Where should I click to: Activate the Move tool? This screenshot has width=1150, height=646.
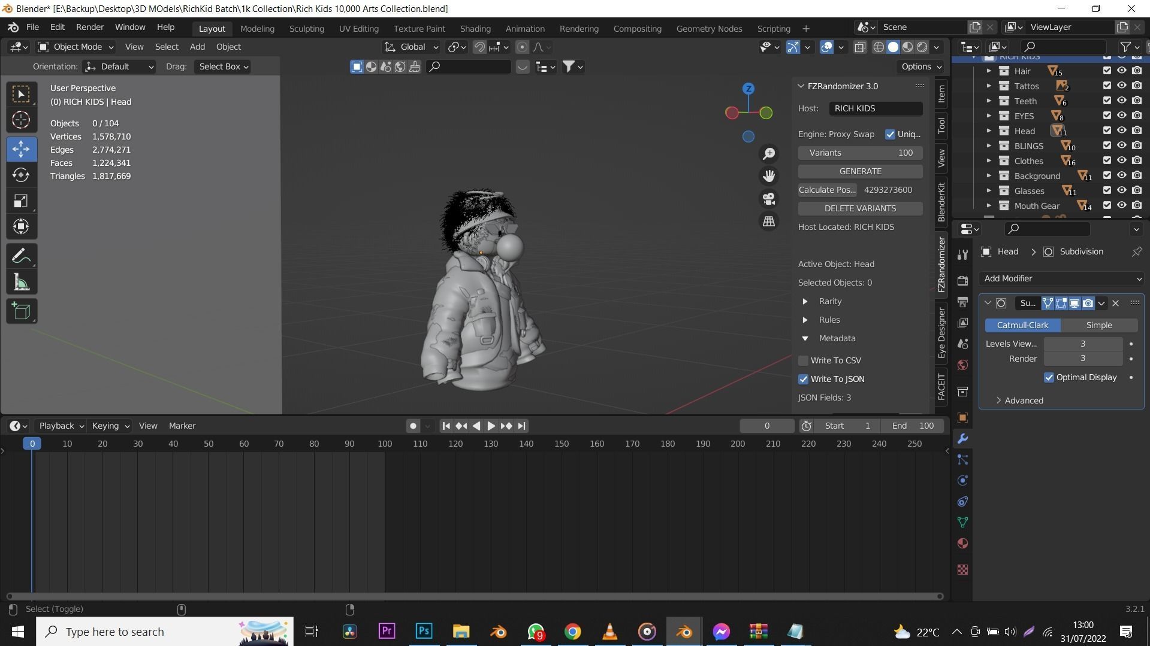coord(21,148)
